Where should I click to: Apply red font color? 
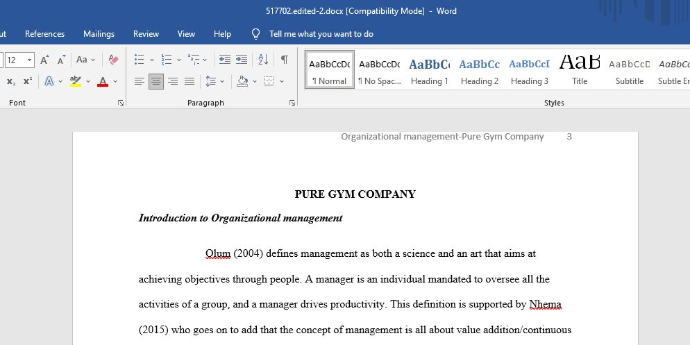pos(103,81)
